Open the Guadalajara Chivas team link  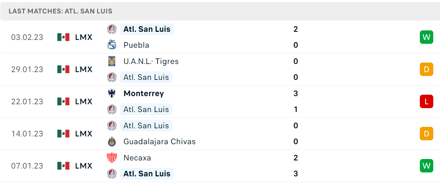click(x=160, y=142)
